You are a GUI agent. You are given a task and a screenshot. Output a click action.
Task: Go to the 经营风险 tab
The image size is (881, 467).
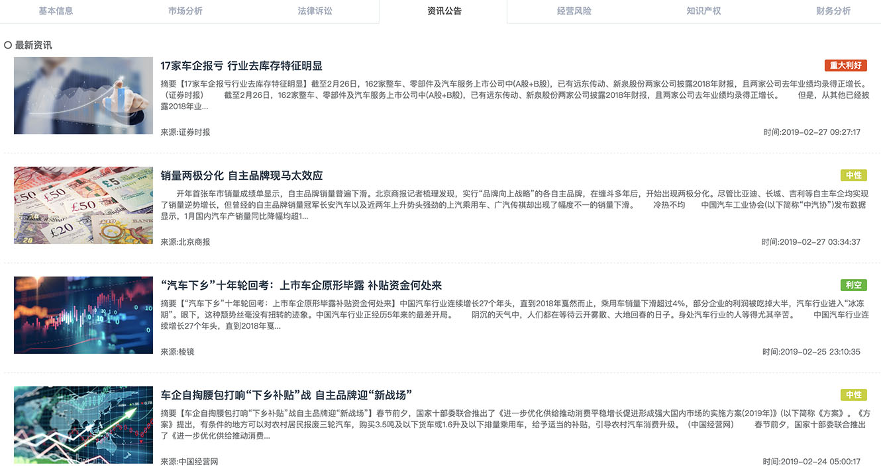pyautogui.click(x=574, y=11)
